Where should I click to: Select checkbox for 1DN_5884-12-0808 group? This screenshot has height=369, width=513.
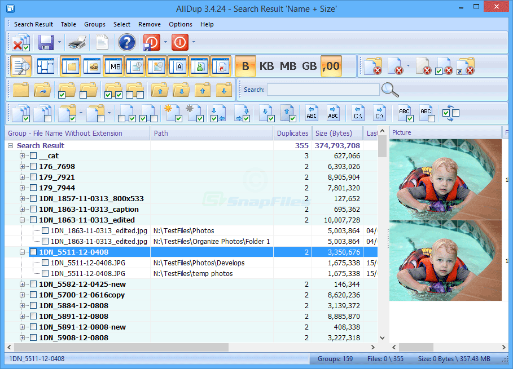coord(32,305)
